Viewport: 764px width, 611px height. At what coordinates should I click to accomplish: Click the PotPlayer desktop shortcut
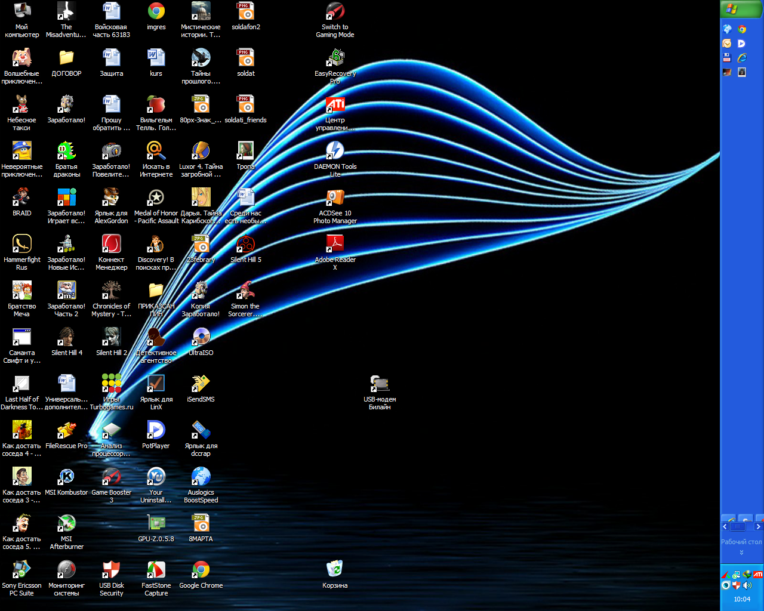pos(156,430)
